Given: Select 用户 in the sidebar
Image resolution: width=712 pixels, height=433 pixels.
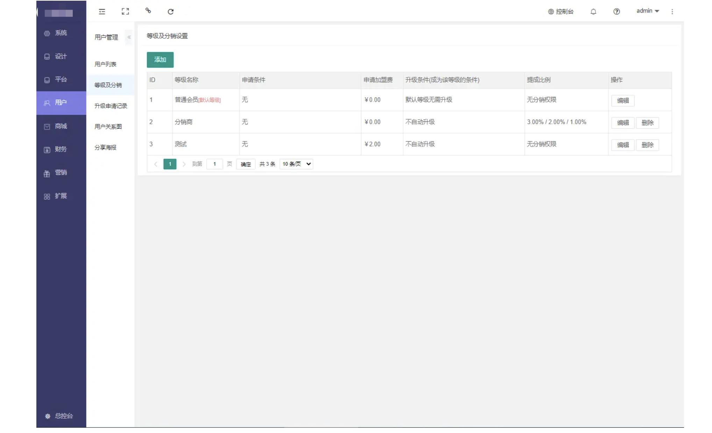Looking at the screenshot, I should [x=61, y=103].
